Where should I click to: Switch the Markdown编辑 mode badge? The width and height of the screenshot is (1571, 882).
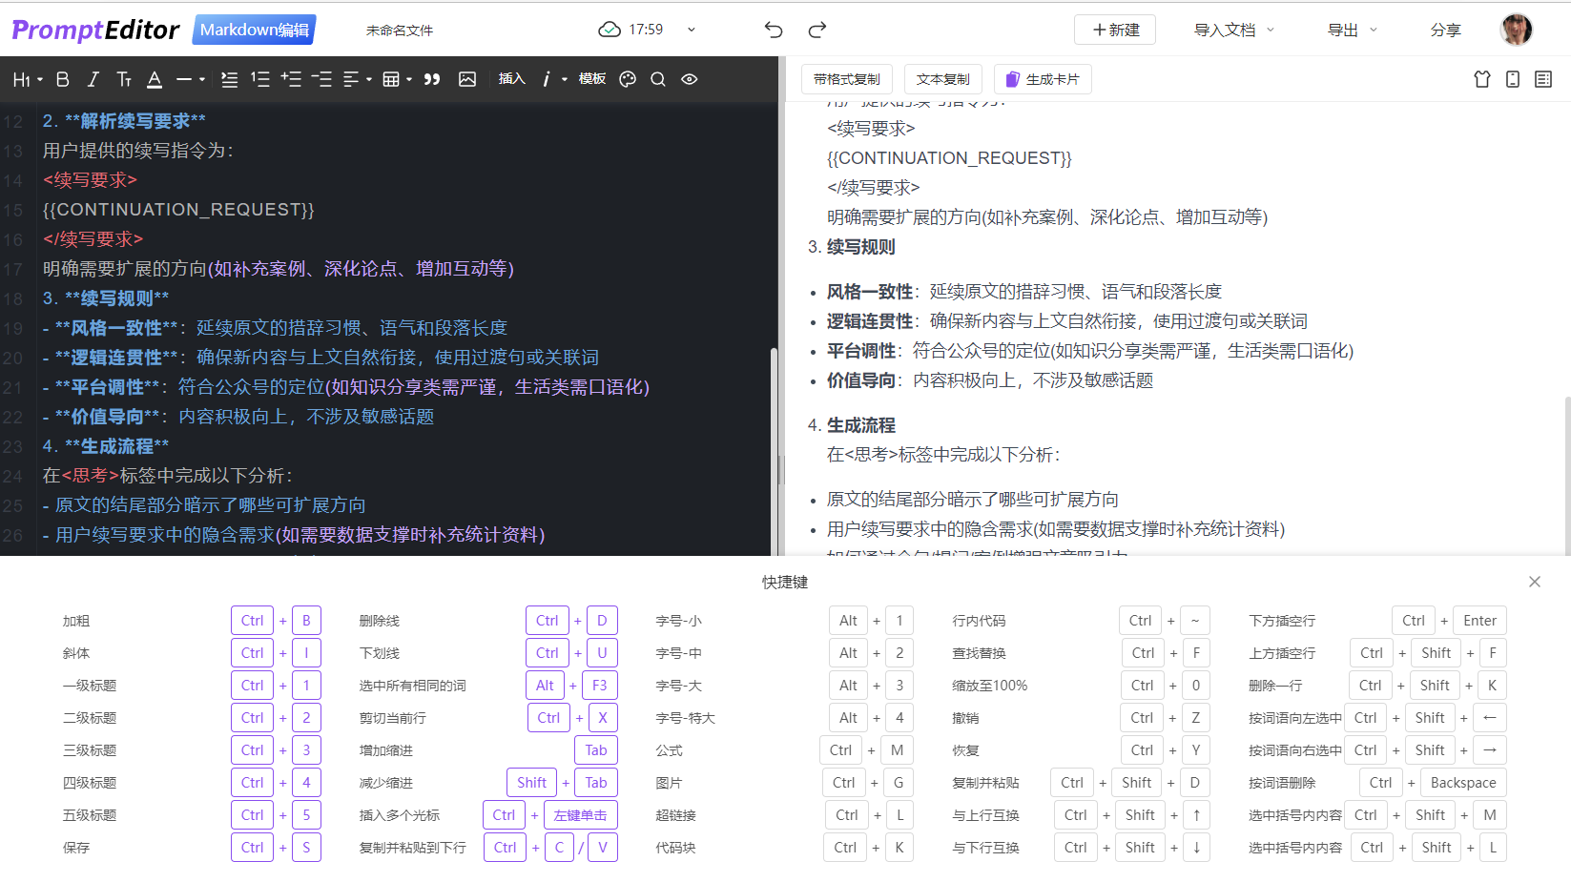253,30
